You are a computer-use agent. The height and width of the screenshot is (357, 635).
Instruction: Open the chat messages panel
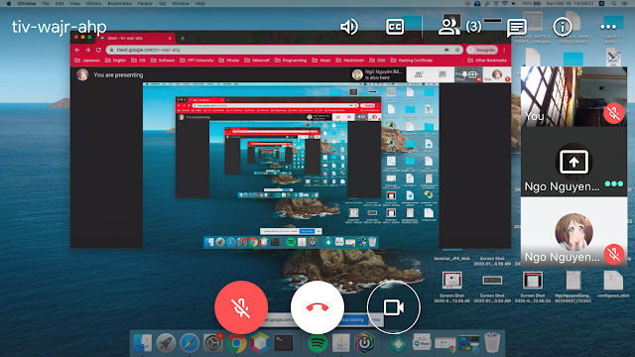point(517,28)
